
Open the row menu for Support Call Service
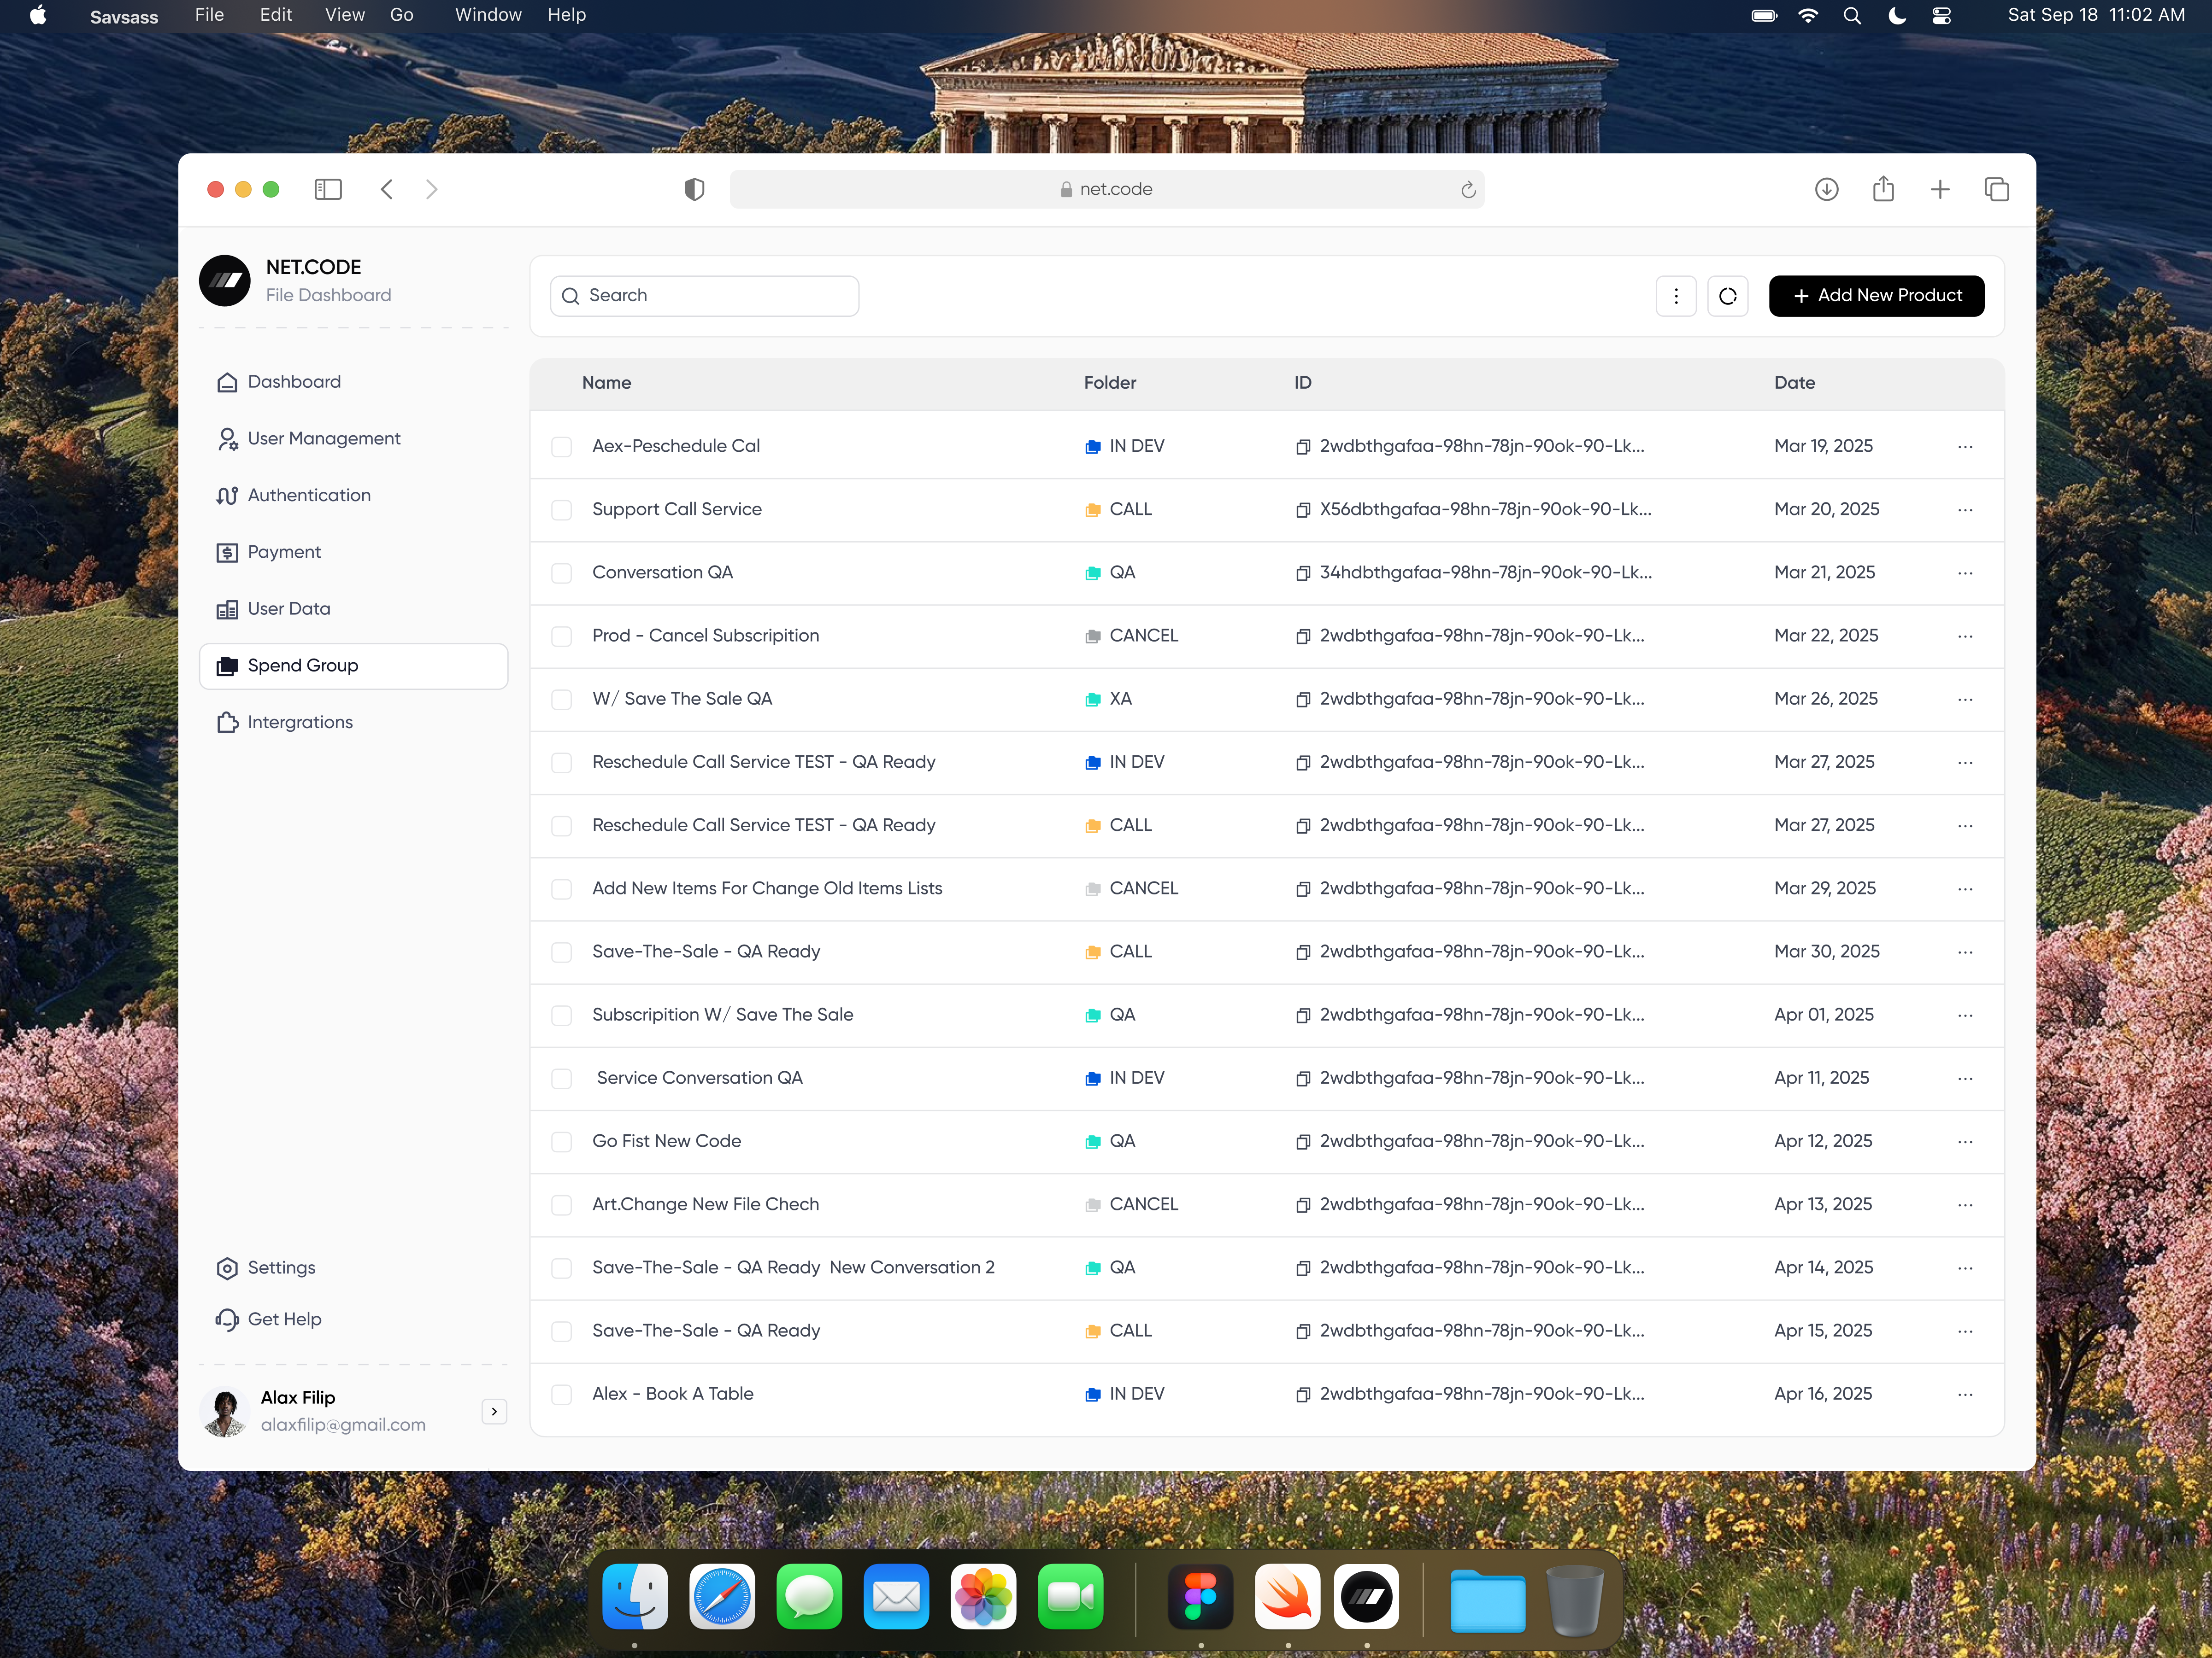pos(1965,510)
